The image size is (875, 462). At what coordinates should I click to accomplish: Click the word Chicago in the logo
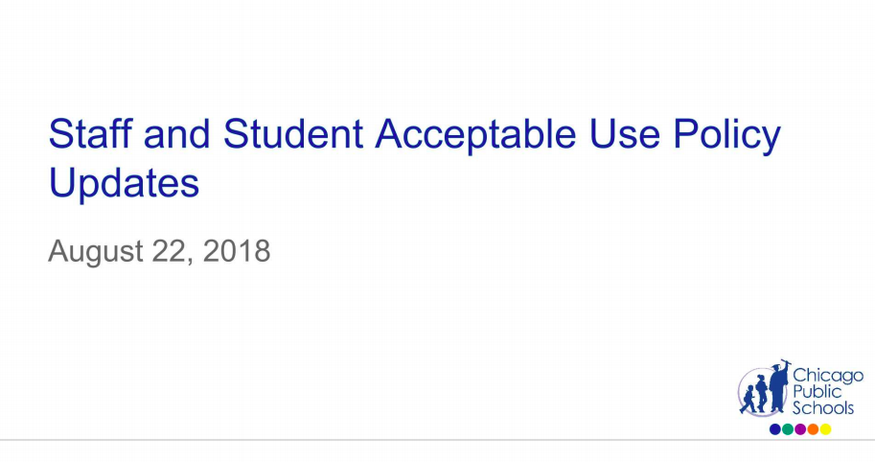pyautogui.click(x=828, y=376)
